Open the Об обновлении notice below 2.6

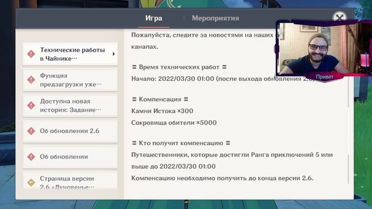click(70, 157)
